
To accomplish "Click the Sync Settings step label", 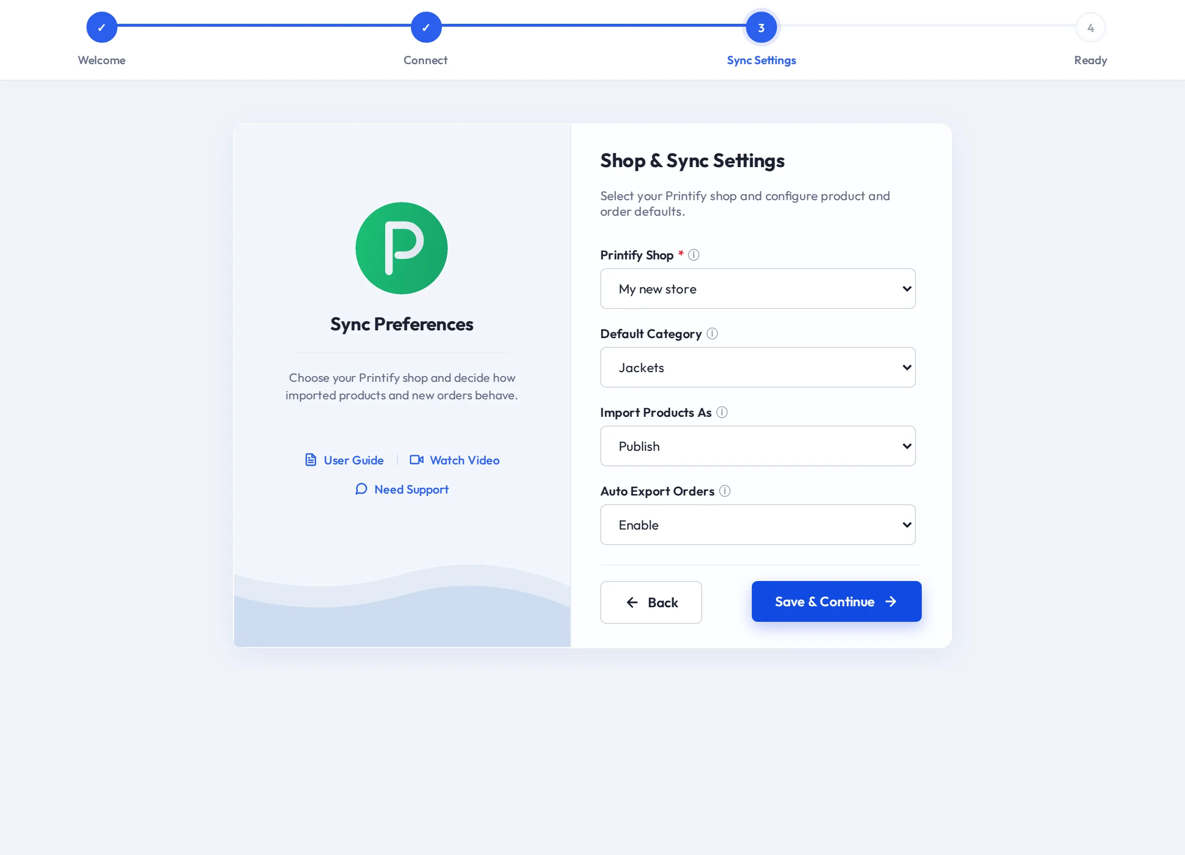I will [761, 60].
